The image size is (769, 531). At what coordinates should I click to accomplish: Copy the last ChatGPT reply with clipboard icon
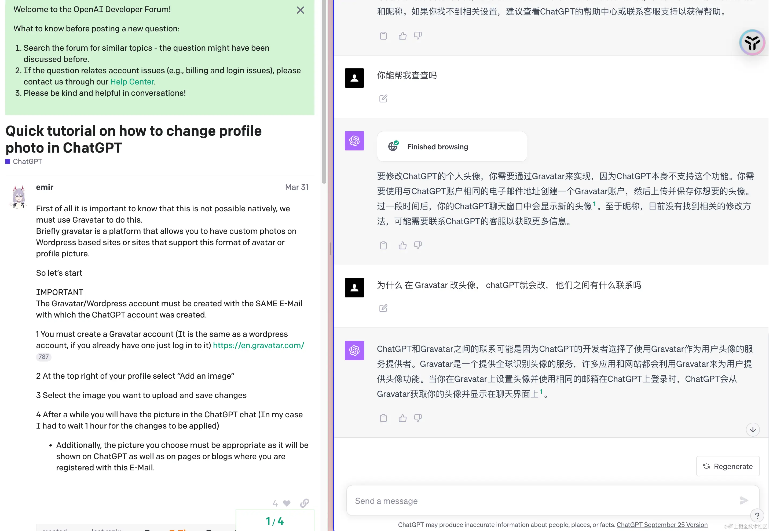[383, 418]
